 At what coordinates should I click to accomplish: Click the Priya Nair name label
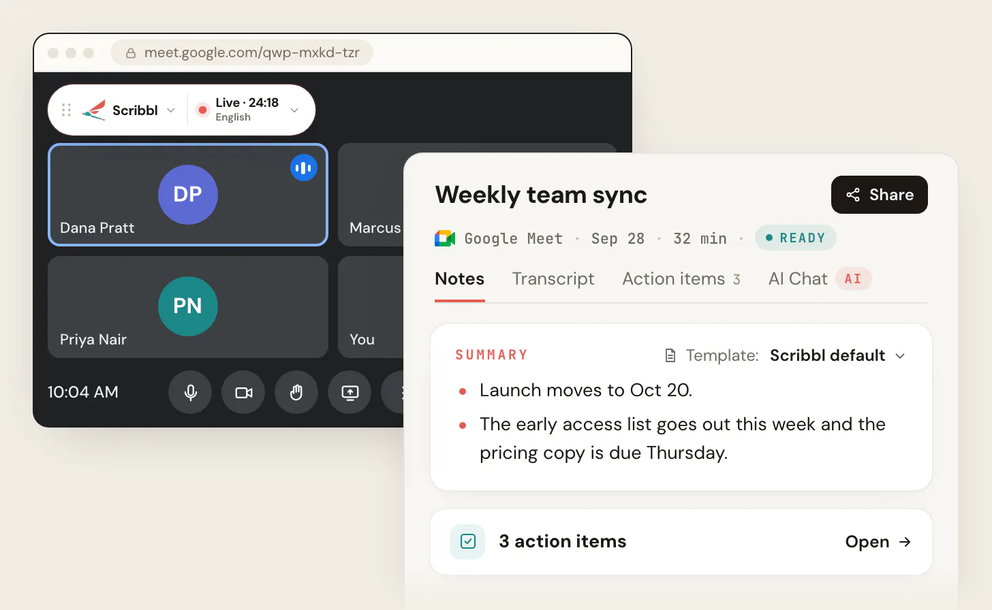(93, 340)
